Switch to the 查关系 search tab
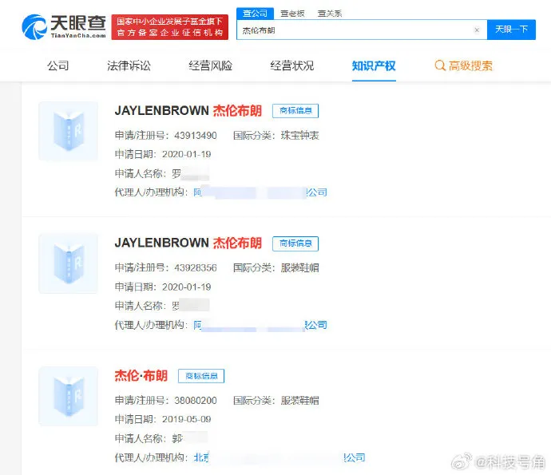This screenshot has height=475, width=551. 330,14
